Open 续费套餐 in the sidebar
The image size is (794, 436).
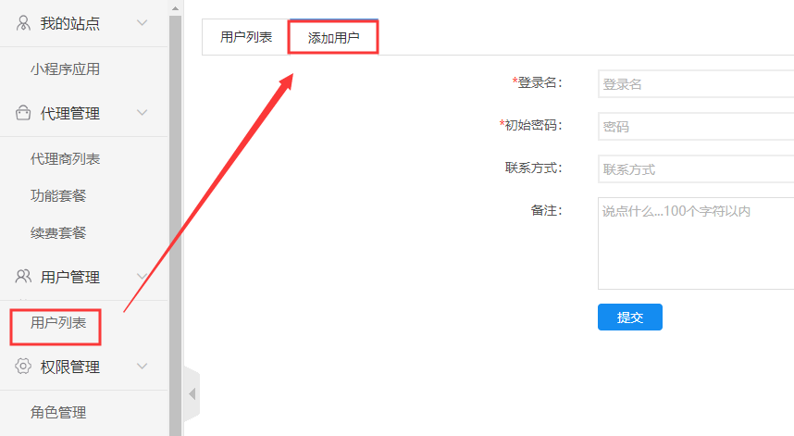[58, 233]
